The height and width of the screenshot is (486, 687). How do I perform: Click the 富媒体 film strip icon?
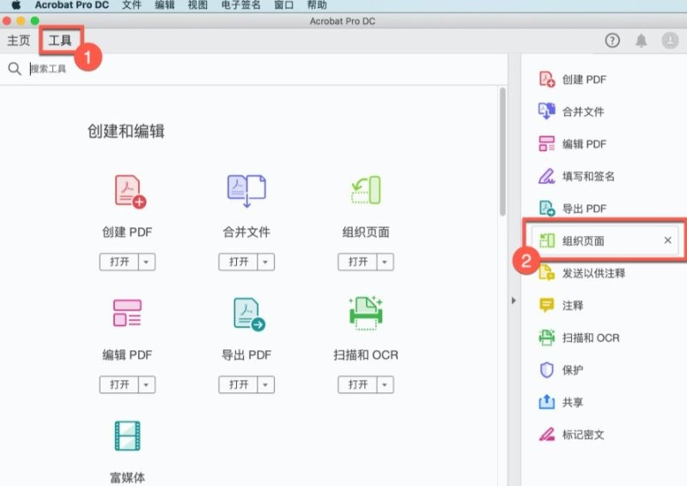coord(127,435)
